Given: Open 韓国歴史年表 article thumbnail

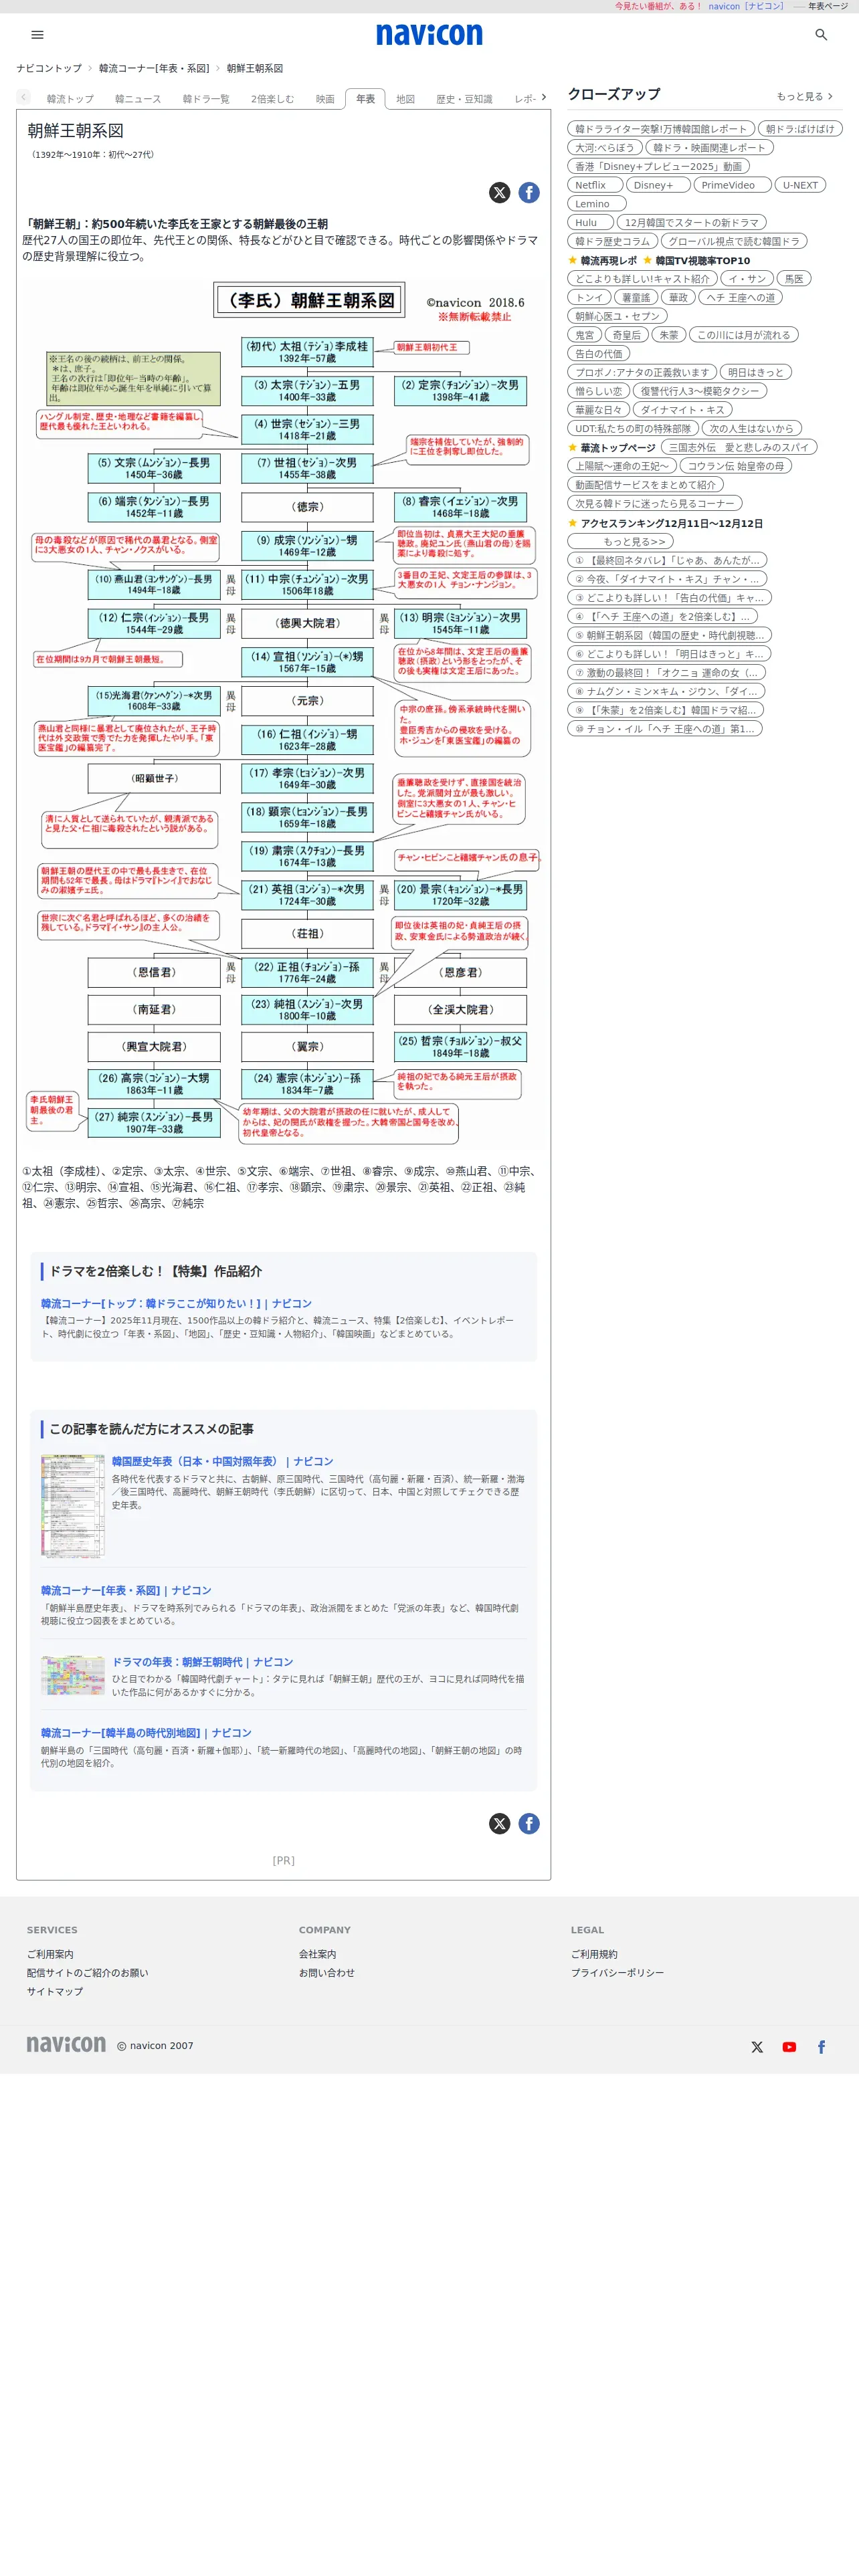Looking at the screenshot, I should 72,1506.
